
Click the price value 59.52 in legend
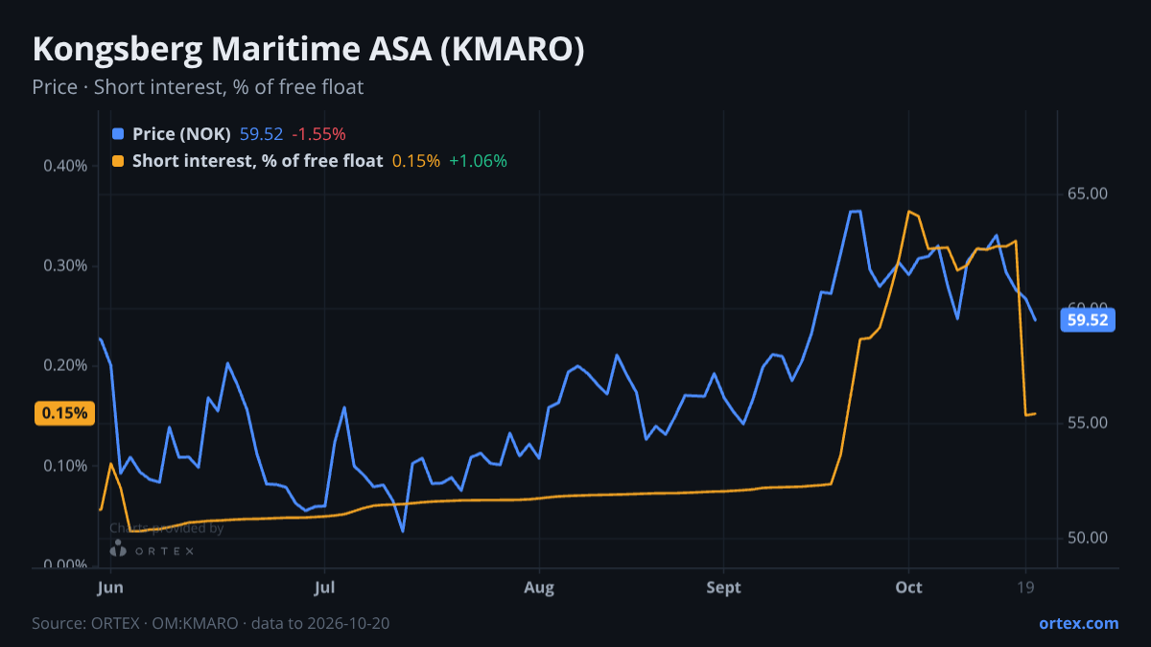coord(261,134)
